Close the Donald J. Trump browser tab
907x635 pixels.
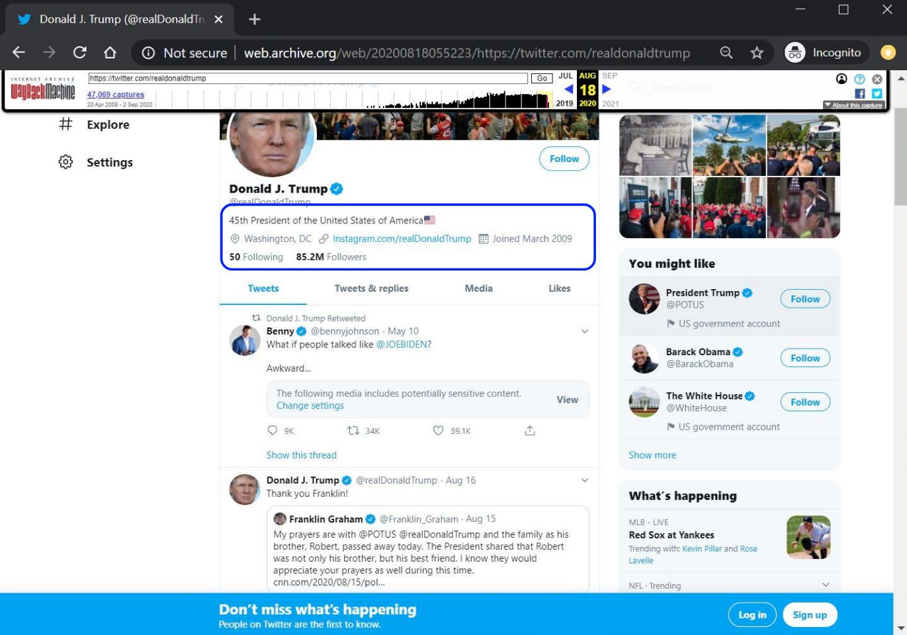(x=219, y=19)
